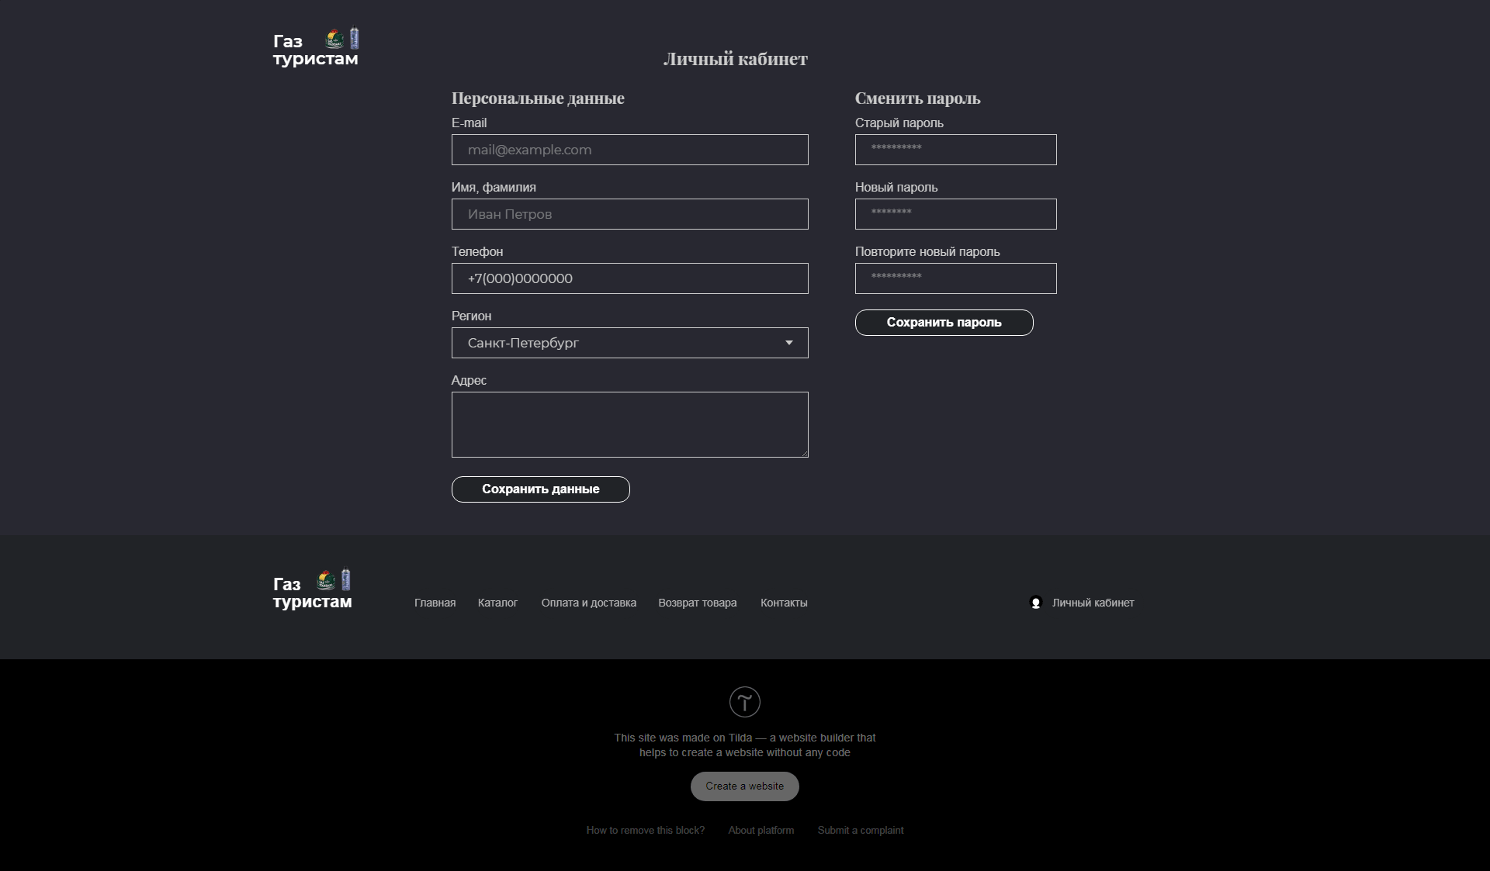The image size is (1490, 871).
Task: Focus the Старый пароль field
Action: [955, 150]
